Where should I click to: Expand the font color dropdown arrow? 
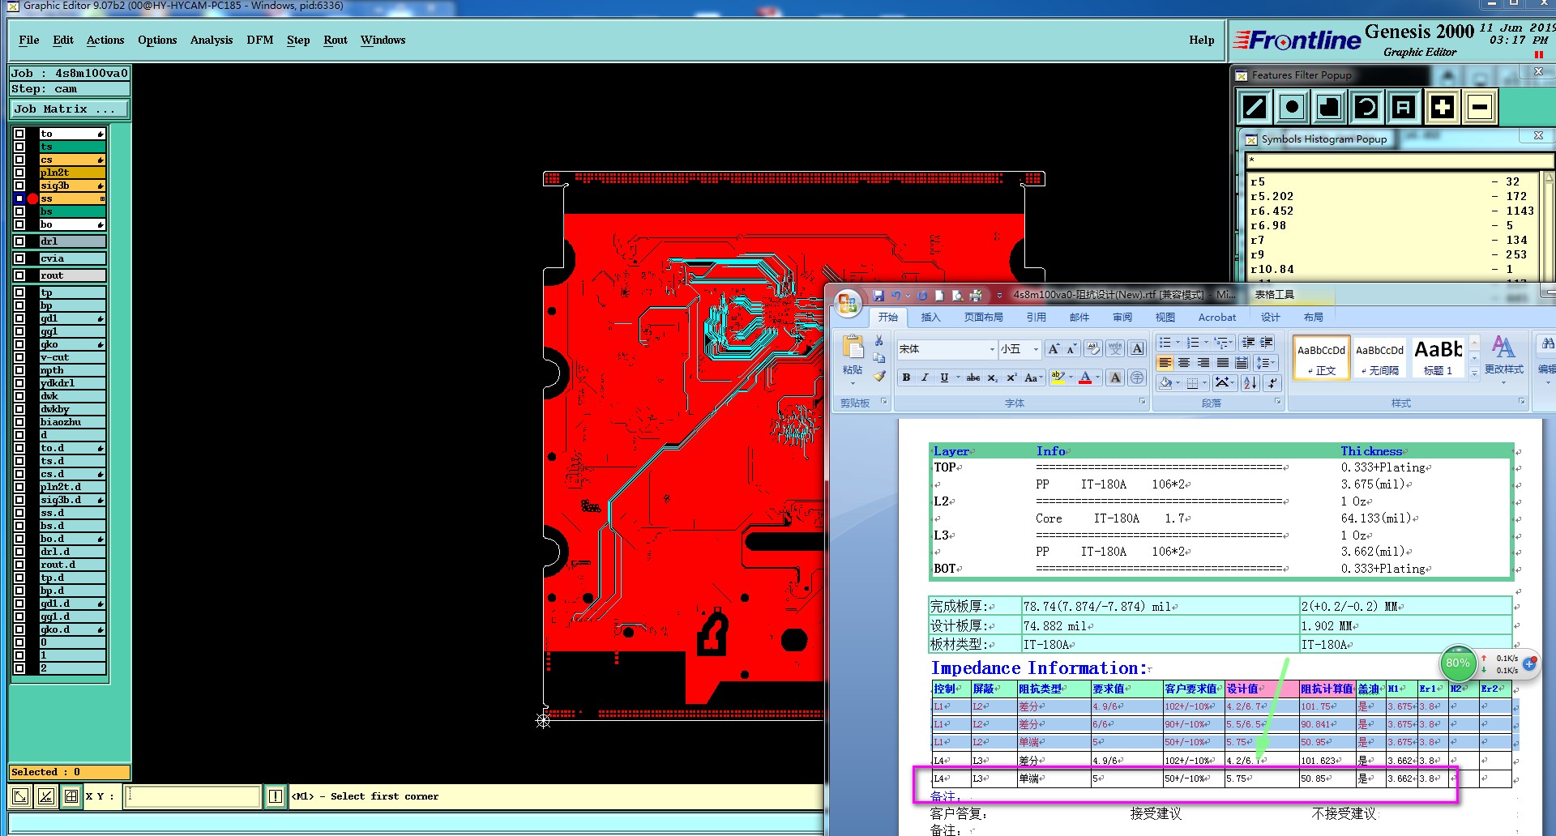pos(1097,377)
